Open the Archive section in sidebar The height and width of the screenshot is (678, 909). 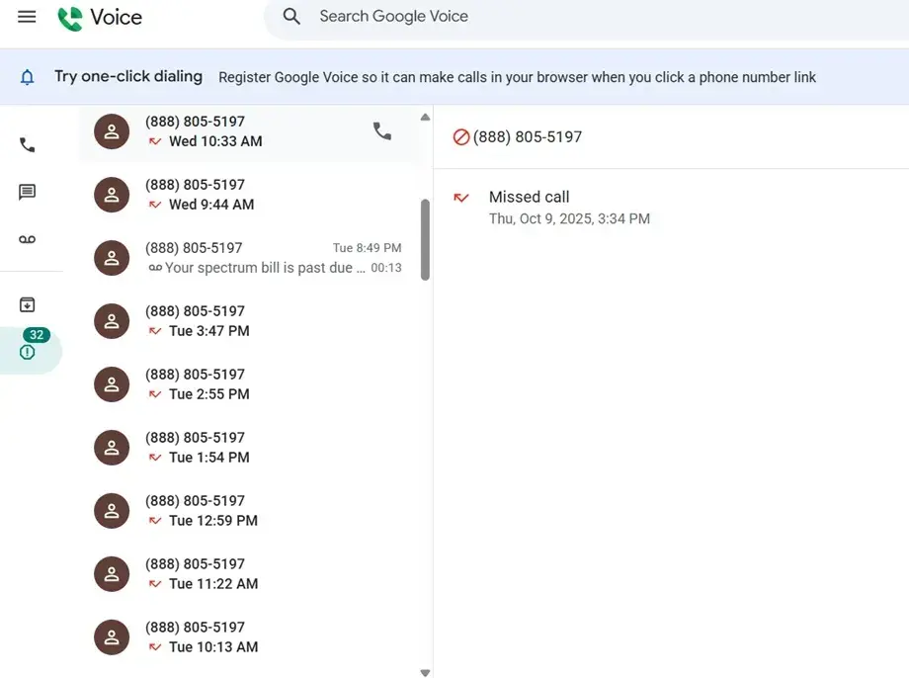(x=28, y=305)
